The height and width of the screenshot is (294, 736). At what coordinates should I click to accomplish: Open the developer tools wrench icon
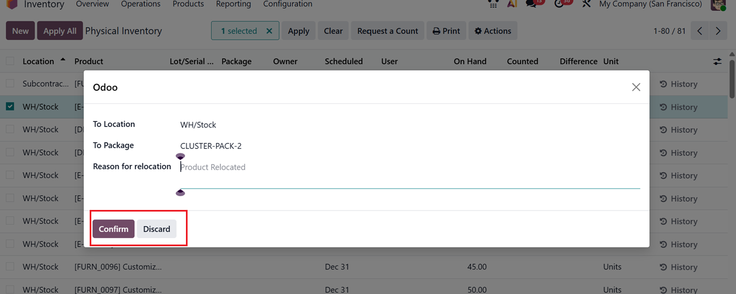pyautogui.click(x=586, y=4)
